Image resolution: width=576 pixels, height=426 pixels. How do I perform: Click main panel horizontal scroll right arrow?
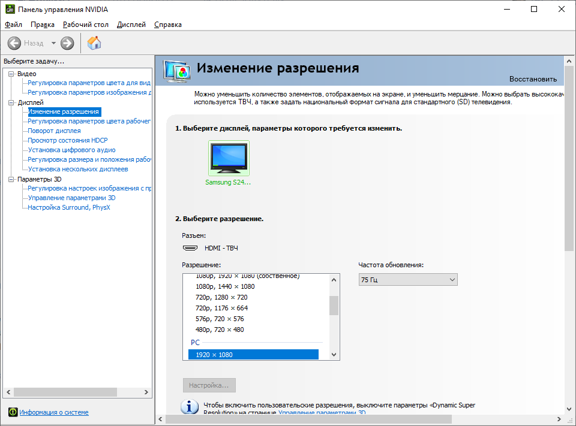[559, 419]
